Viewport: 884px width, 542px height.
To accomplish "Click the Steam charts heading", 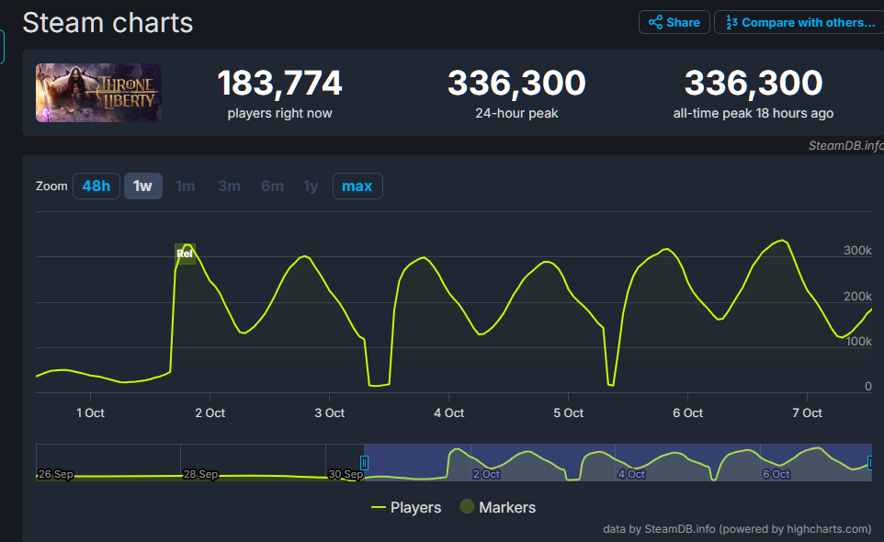I will coord(108,23).
